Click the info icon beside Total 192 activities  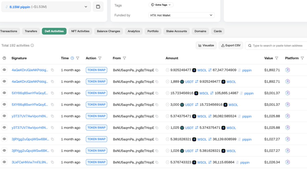32,46
